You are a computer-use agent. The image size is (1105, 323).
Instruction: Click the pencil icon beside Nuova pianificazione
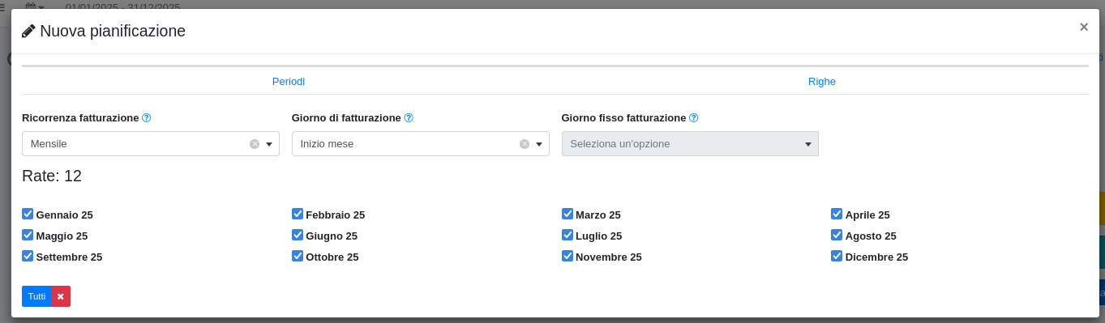[x=28, y=32]
